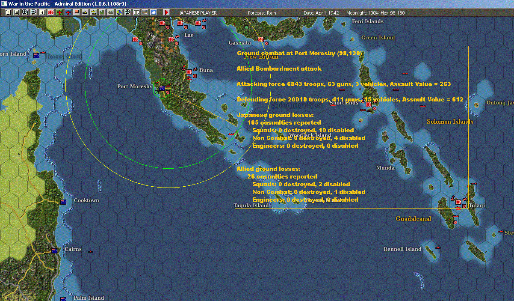Viewport: 514px width, 301px height.
Task: Click 'Ground combat at Port Moresby' heading
Action: point(300,54)
